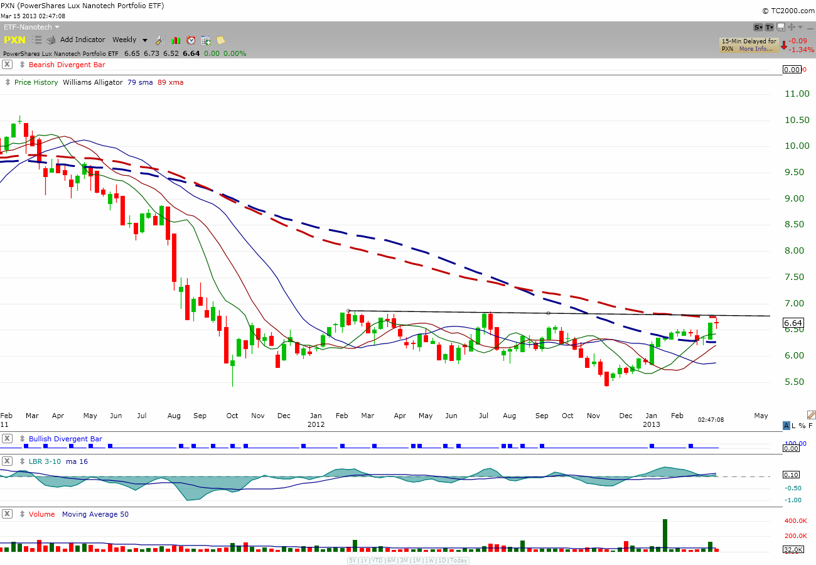Select the 1W time range
Viewport: 816px width, 565px height.
pyautogui.click(x=429, y=561)
